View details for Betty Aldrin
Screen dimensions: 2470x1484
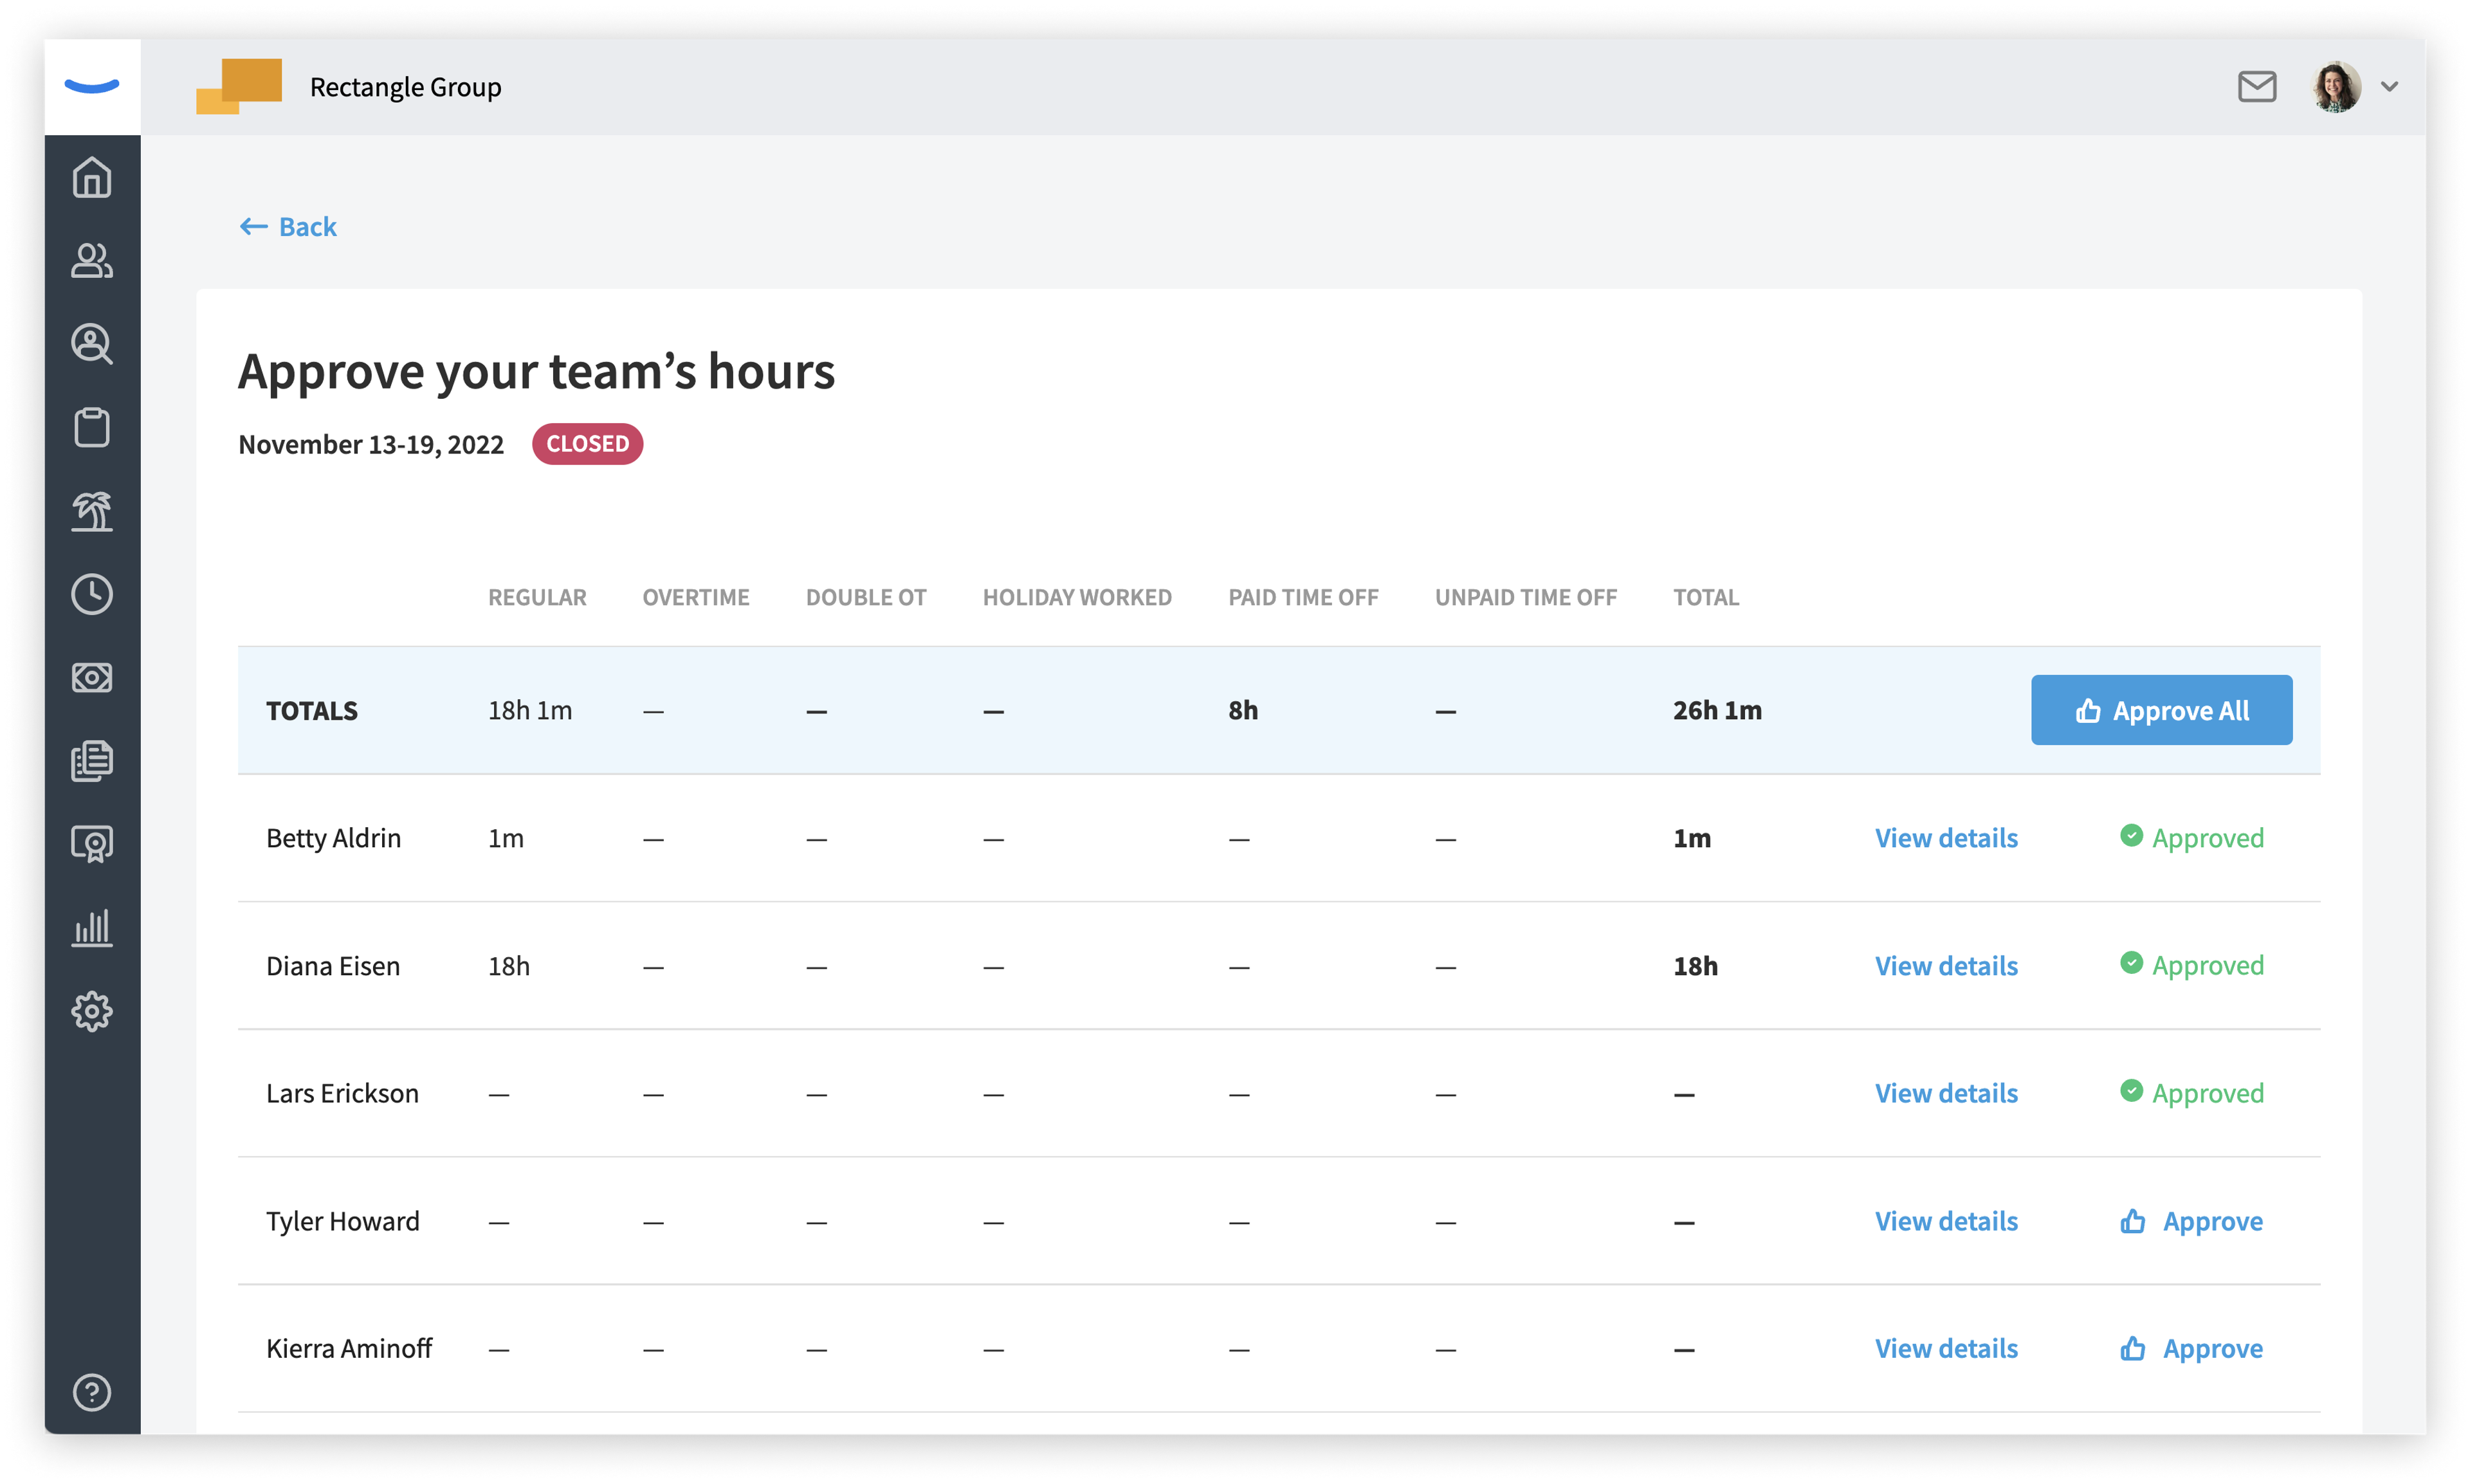point(1946,838)
